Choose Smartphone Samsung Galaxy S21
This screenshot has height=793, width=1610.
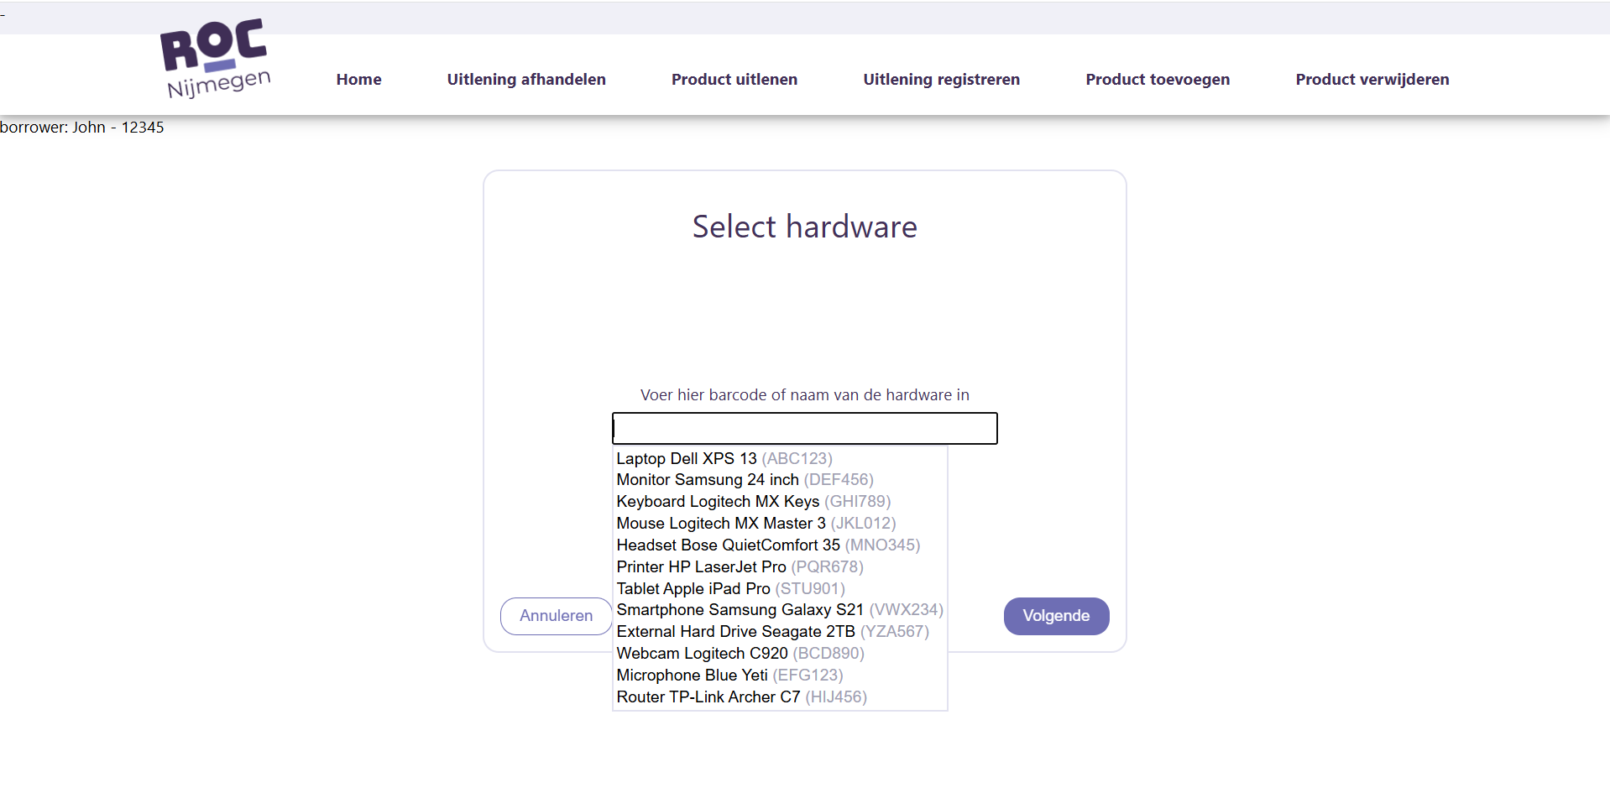(x=780, y=610)
